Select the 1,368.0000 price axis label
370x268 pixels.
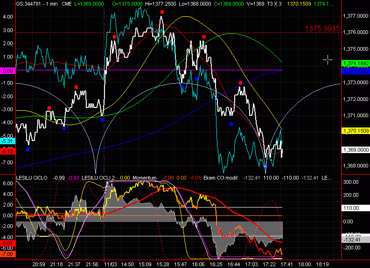click(356, 166)
